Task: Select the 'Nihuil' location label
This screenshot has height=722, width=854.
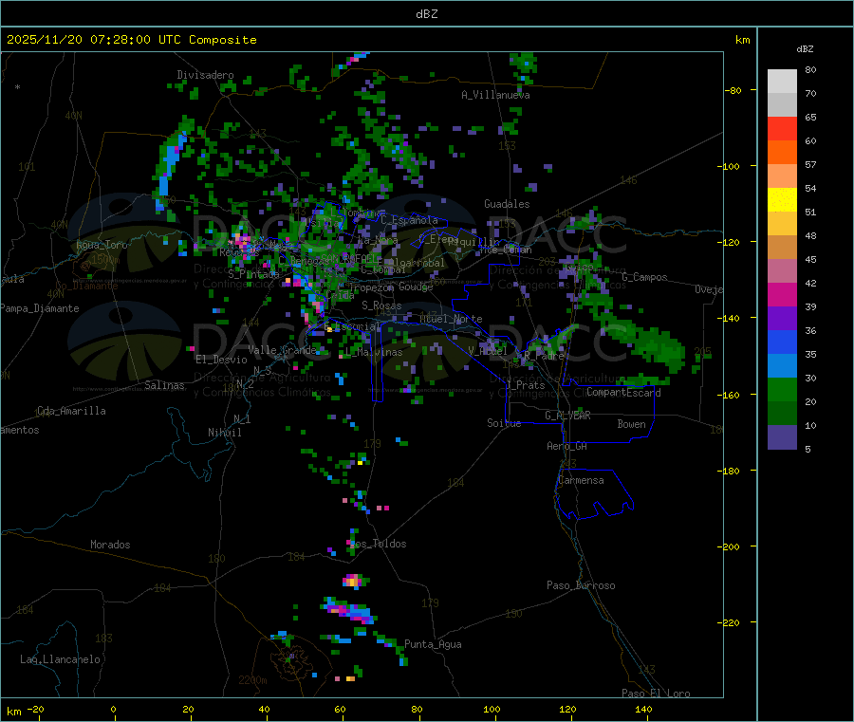Action: coord(225,433)
